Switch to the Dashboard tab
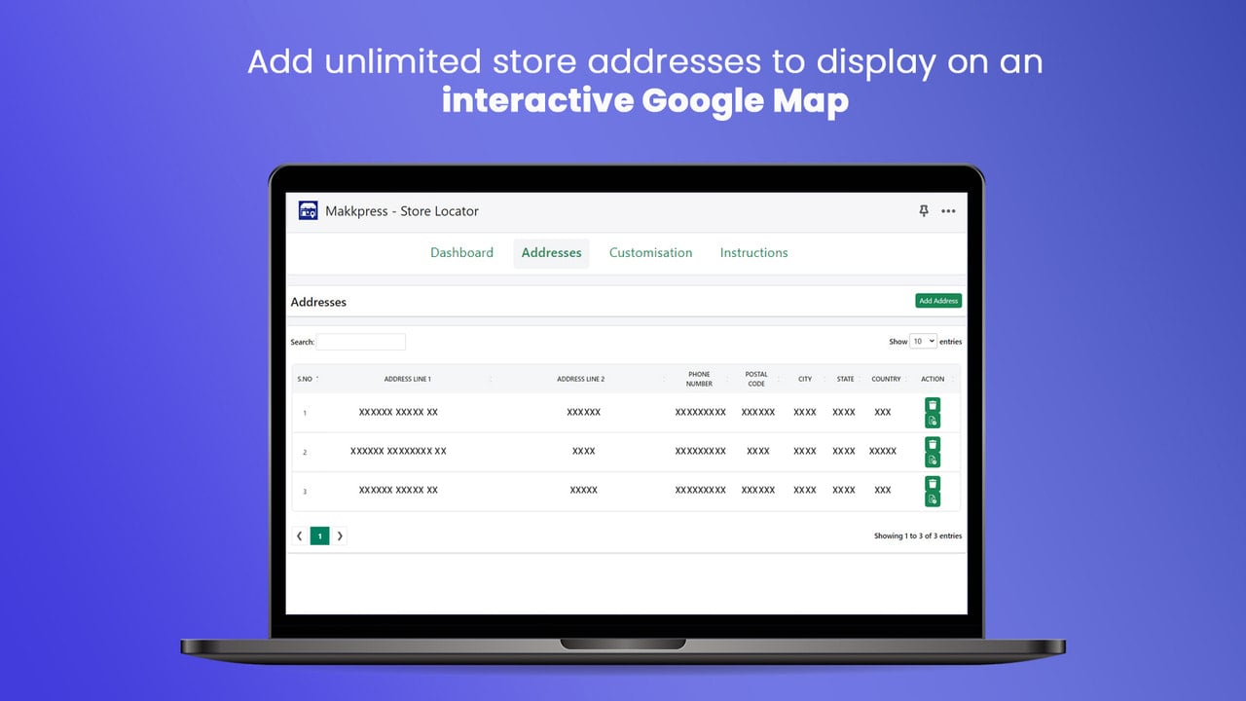Viewport: 1246px width, 701px height. (461, 252)
